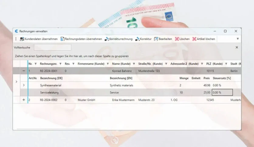The width and height of the screenshot is (254, 147).
Task: Select the Synthetic materials English cell
Action: tap(121, 85)
